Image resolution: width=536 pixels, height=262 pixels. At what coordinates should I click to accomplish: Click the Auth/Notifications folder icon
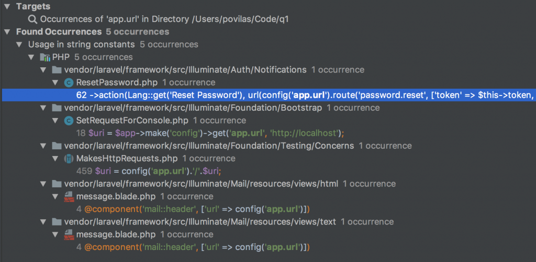[57, 70]
